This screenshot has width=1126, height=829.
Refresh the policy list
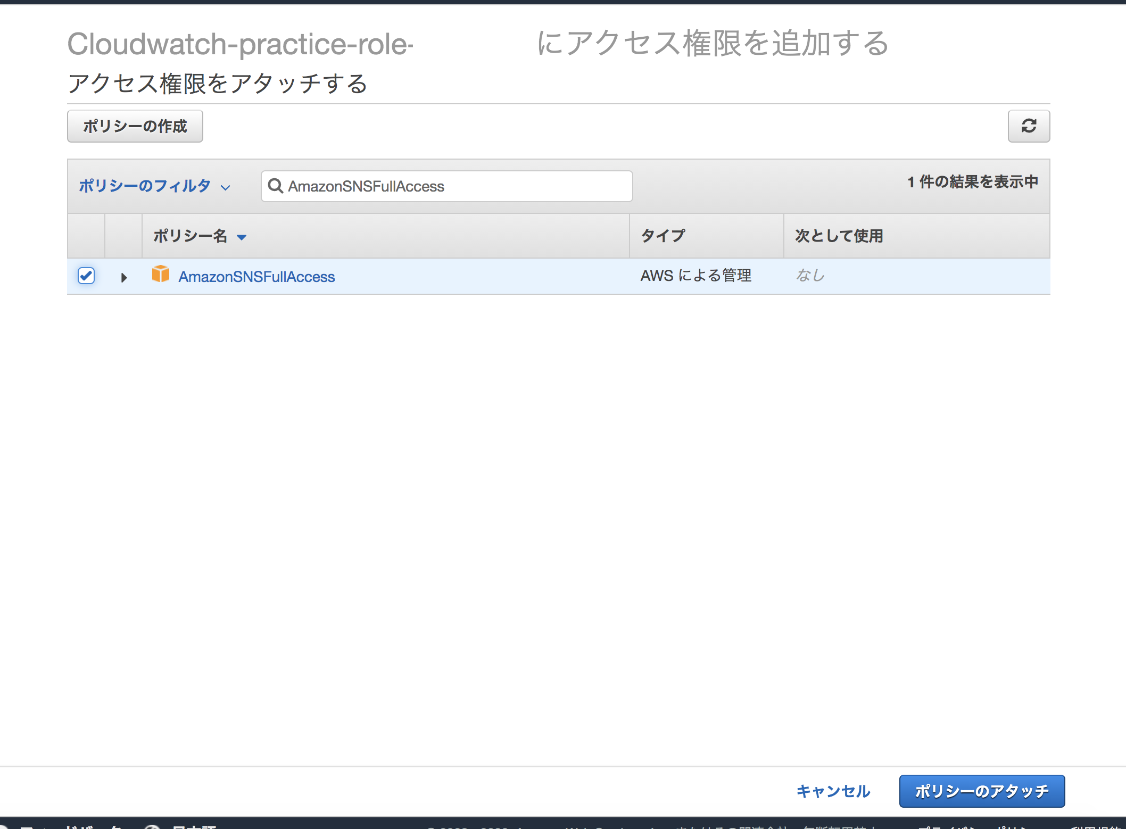coord(1028,126)
